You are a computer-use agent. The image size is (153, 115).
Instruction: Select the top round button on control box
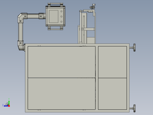(x=61, y=11)
